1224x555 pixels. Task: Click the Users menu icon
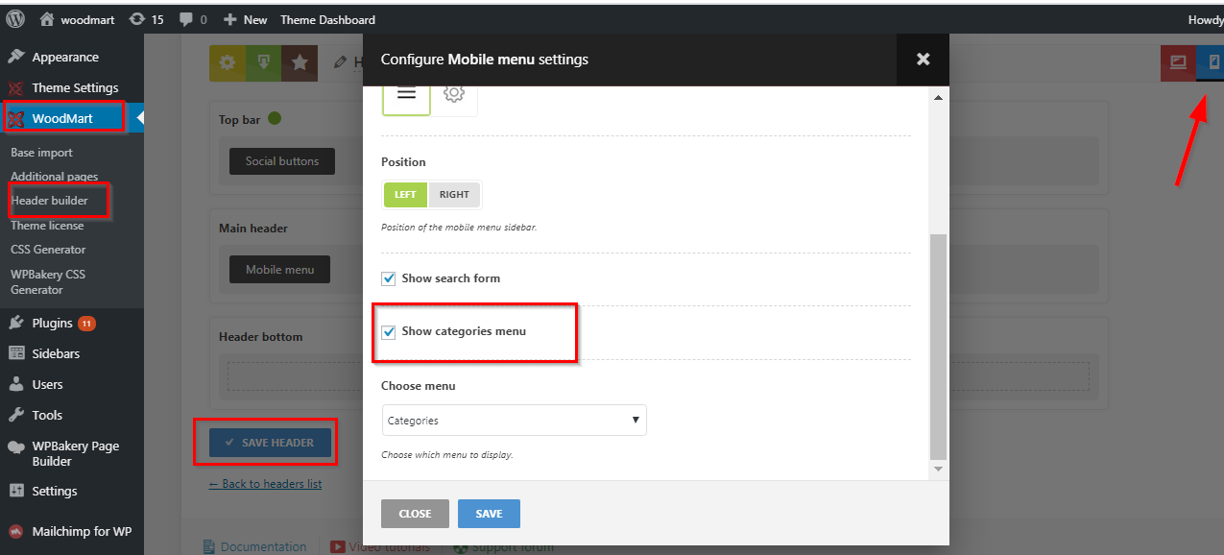[x=15, y=384]
